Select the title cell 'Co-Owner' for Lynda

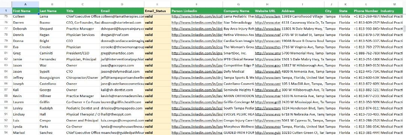coord(83,127)
